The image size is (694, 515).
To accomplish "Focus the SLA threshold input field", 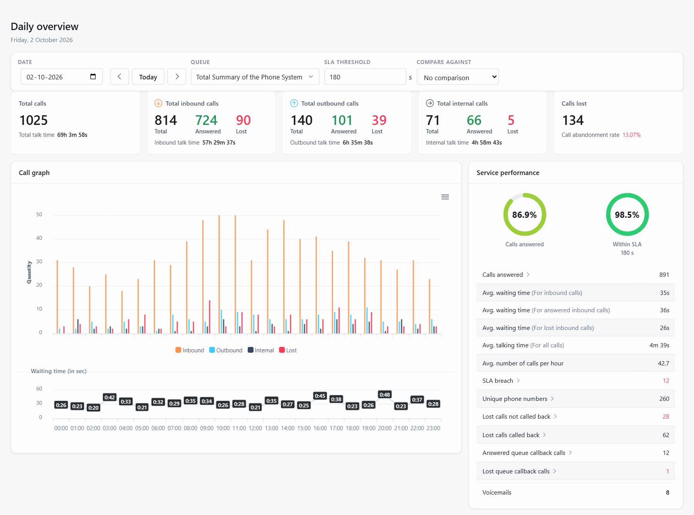I will 365,77.
